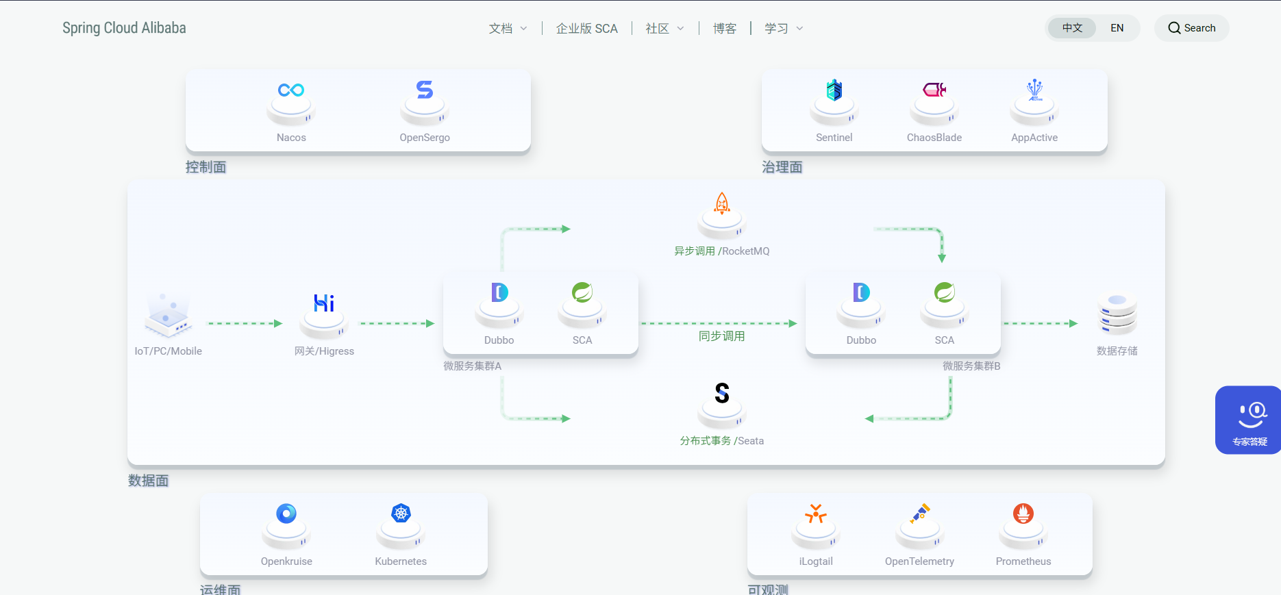
Task: Click the Spring Cloud Alibaba site title
Action: coord(124,28)
